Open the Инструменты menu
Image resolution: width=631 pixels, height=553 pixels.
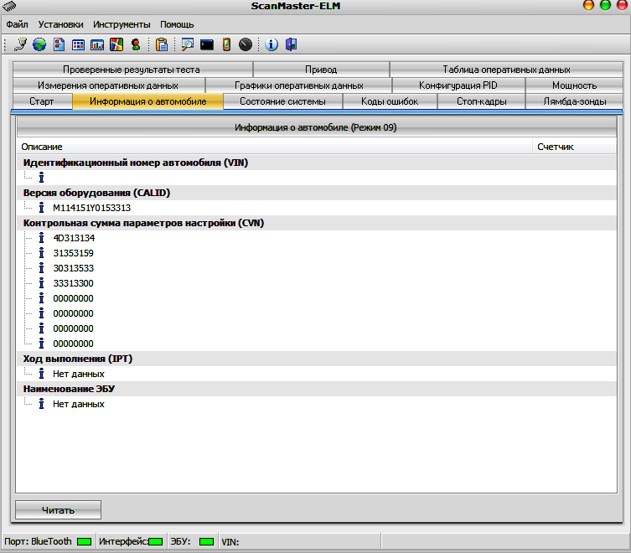[x=122, y=24]
